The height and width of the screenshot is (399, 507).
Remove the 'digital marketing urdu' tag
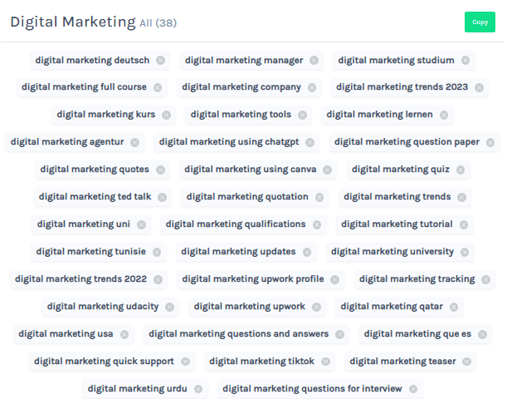click(198, 389)
